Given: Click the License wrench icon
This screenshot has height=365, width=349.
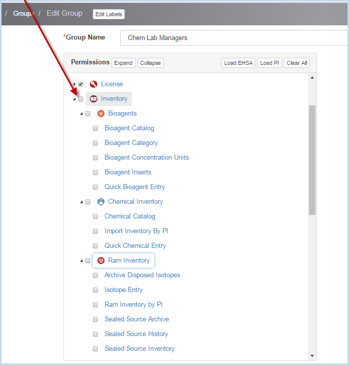Looking at the screenshot, I should [x=93, y=84].
